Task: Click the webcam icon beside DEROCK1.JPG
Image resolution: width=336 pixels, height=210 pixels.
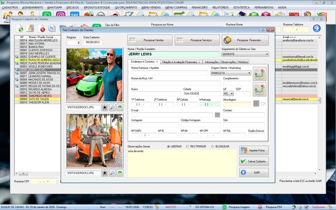Action: pos(105,108)
